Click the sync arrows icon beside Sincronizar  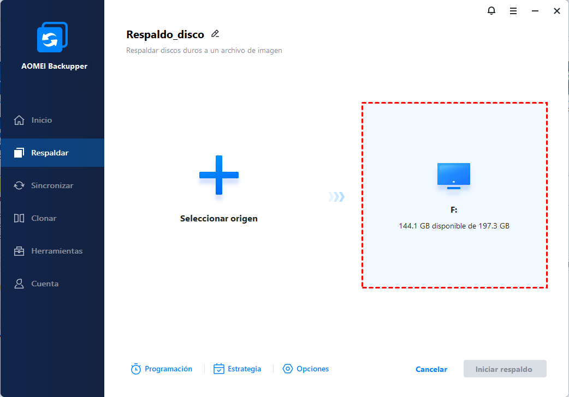coord(19,185)
